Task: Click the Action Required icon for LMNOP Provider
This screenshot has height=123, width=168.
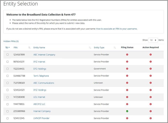Action: (x=151, y=118)
